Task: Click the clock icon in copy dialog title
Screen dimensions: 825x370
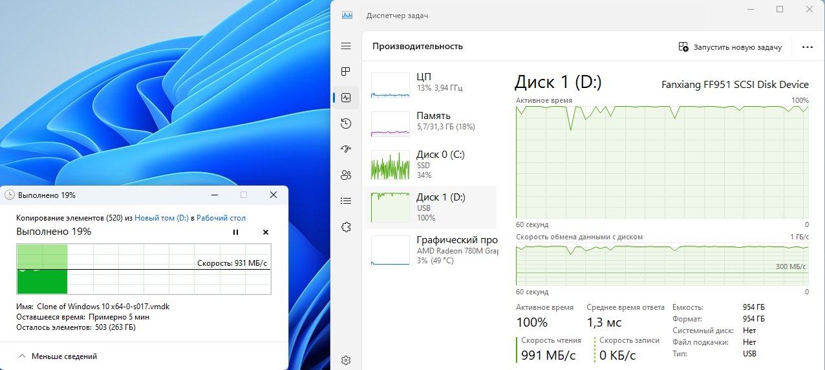Action: 10,195
